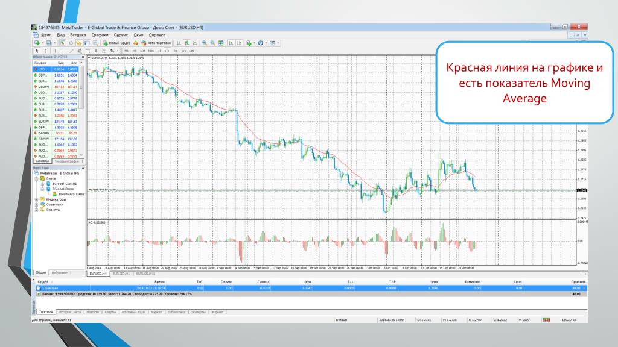Viewport: 618px width, 347px height.
Task: Select the vertical line drawing tool
Action: tap(55, 51)
